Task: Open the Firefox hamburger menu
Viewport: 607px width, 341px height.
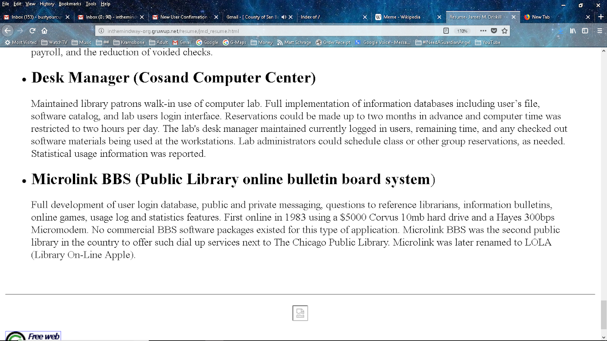Action: point(599,31)
